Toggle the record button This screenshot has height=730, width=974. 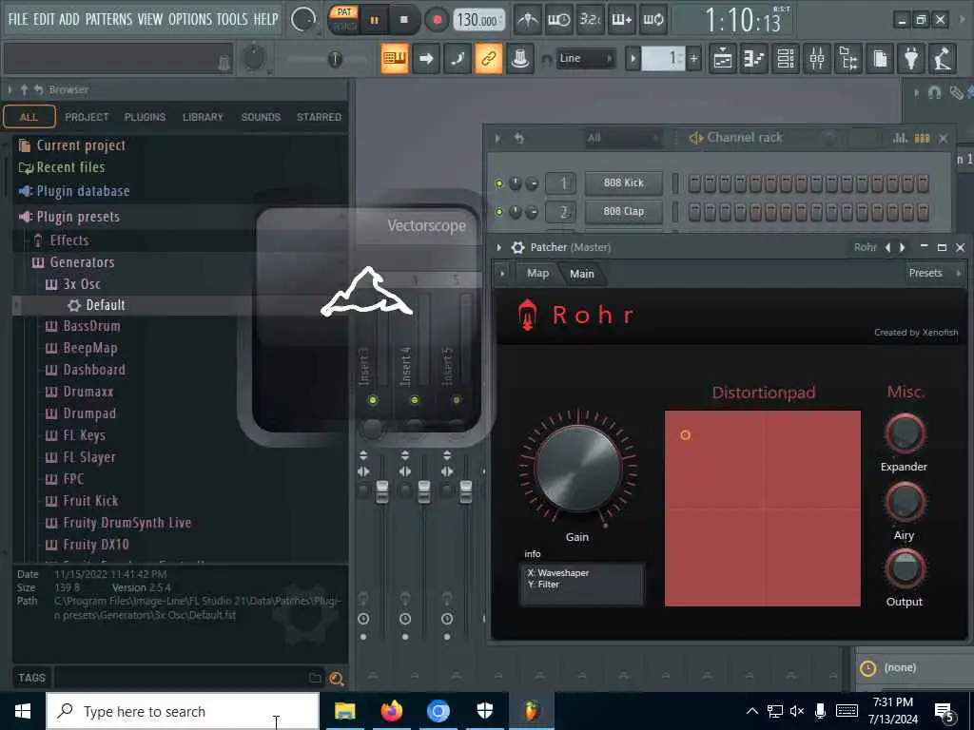tap(437, 20)
